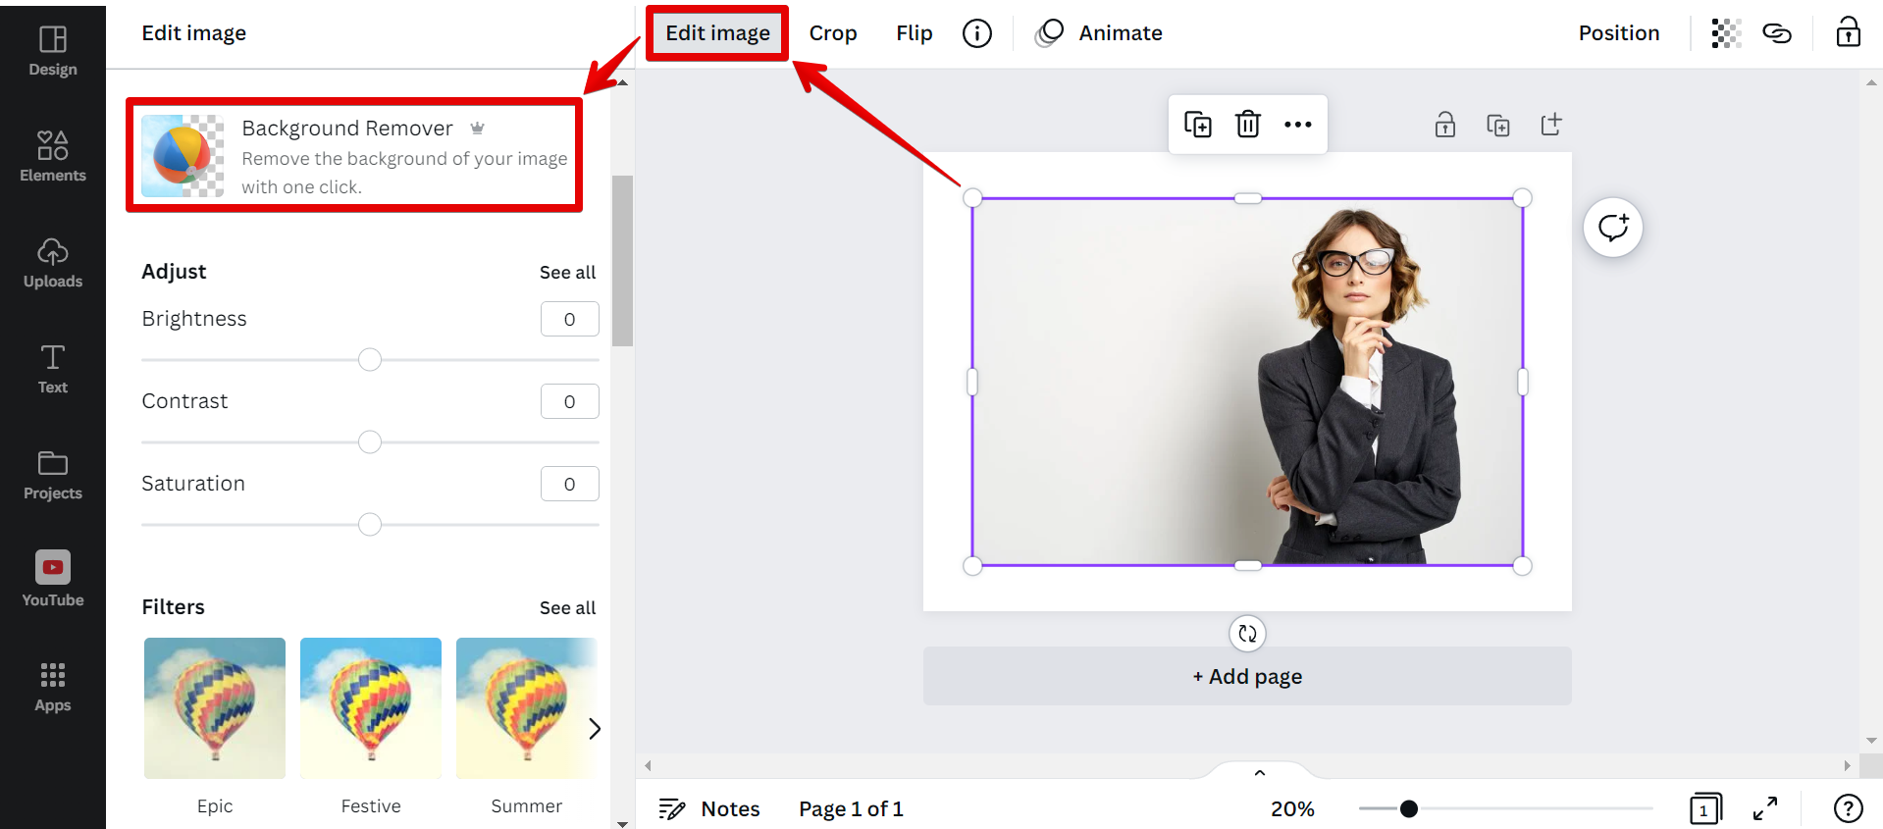Toggle fullscreen presentation mode

1765,808
